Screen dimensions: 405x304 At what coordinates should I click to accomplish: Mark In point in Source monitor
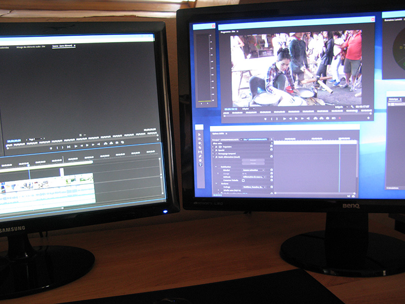57,148
